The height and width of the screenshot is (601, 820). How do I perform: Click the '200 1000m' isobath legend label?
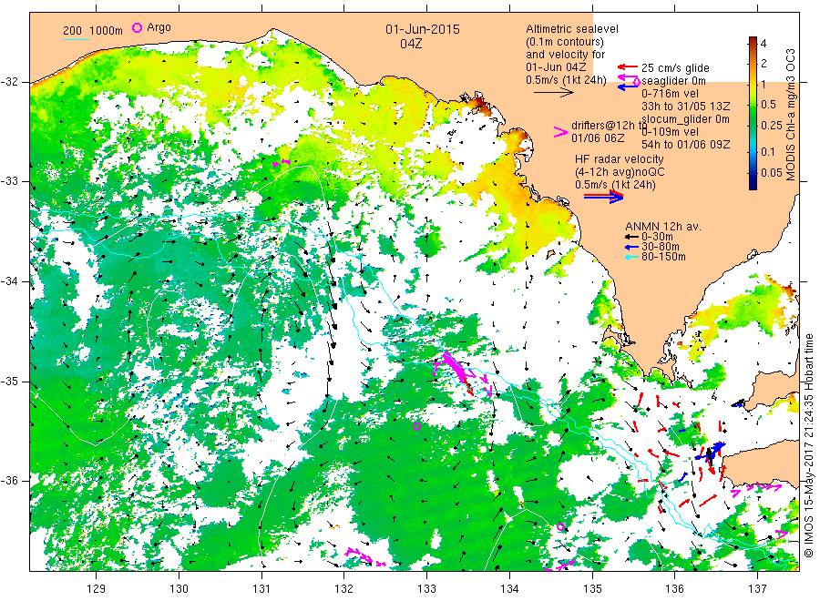tap(93, 30)
